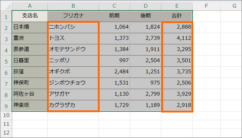
Task: Select row 2 header
Action: point(6,28)
